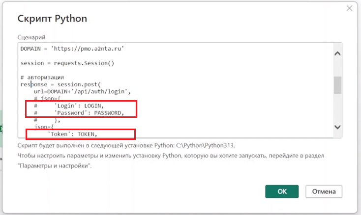
Task: Click the scroll up arrow of script box
Action: pyautogui.click(x=337, y=54)
